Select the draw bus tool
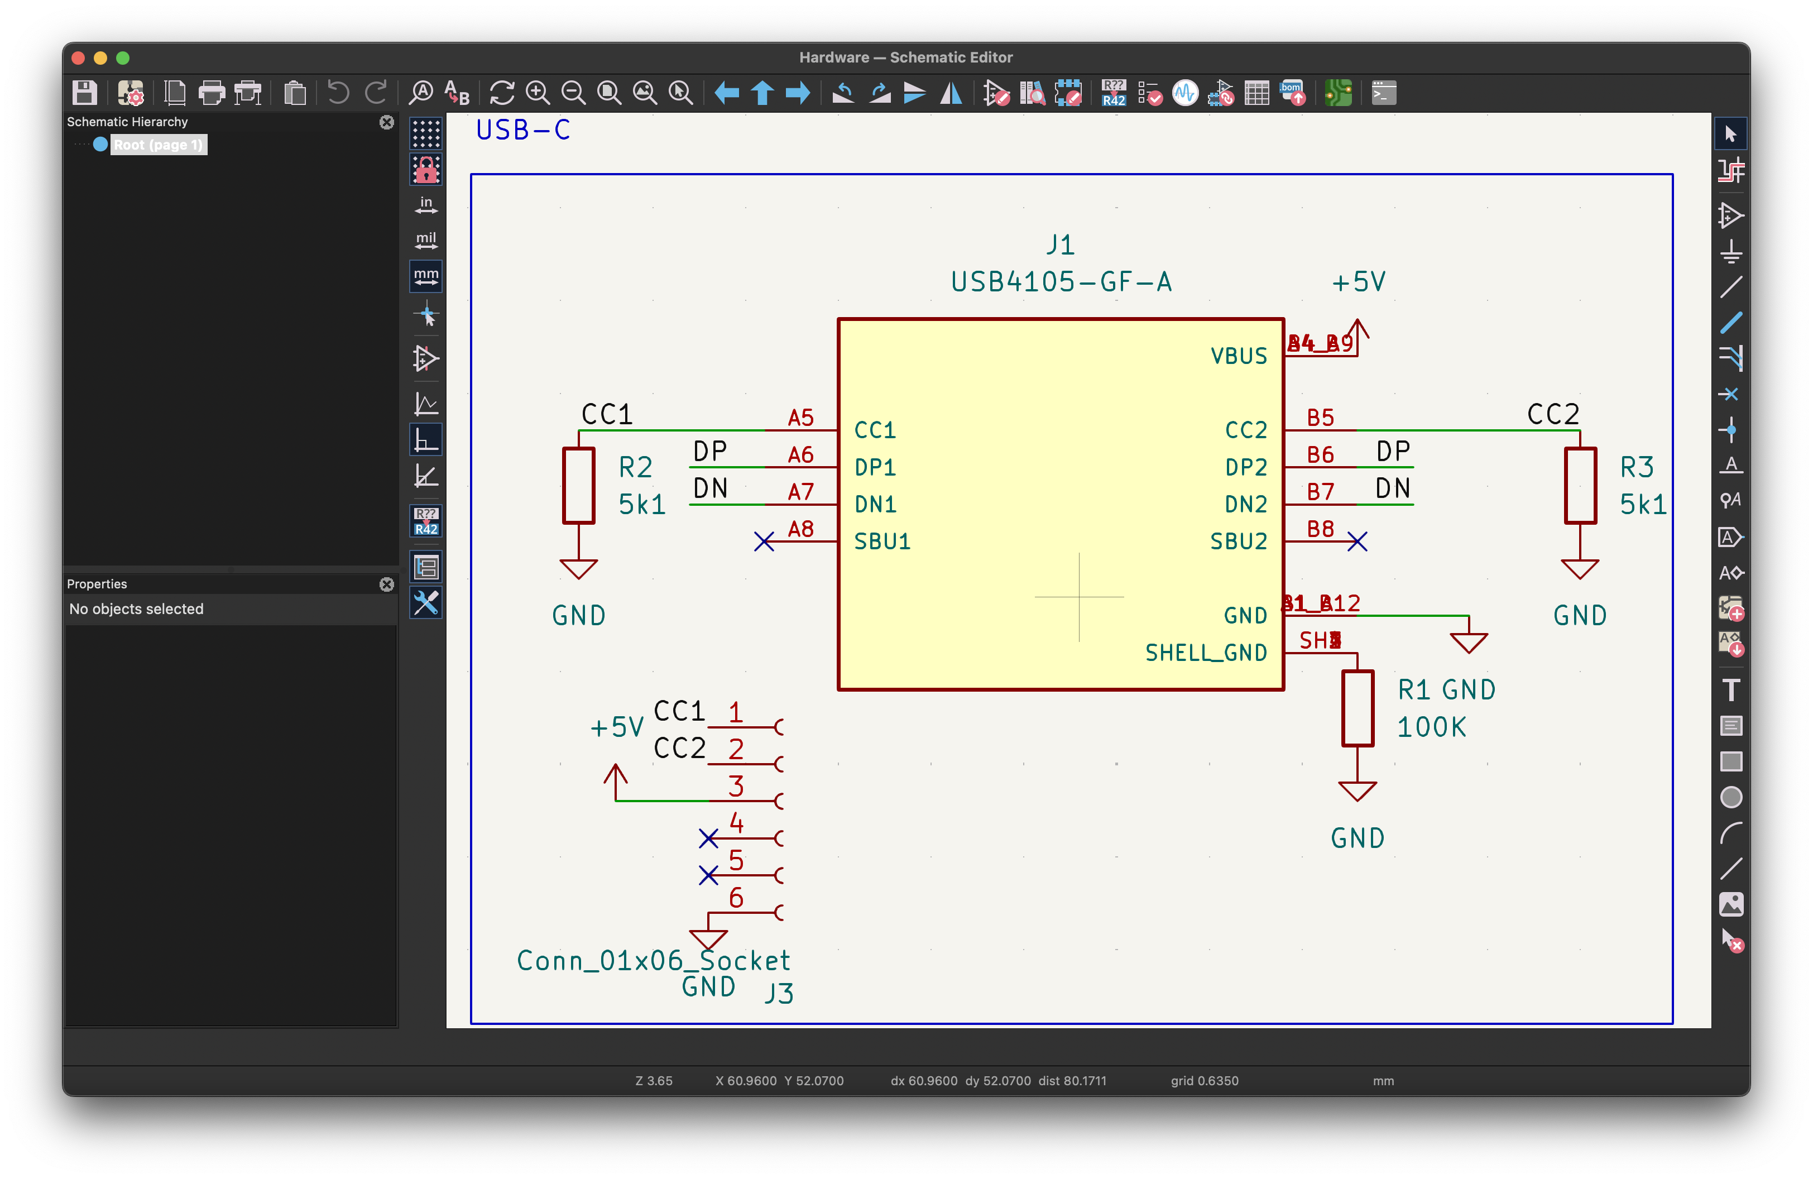 (x=1731, y=323)
